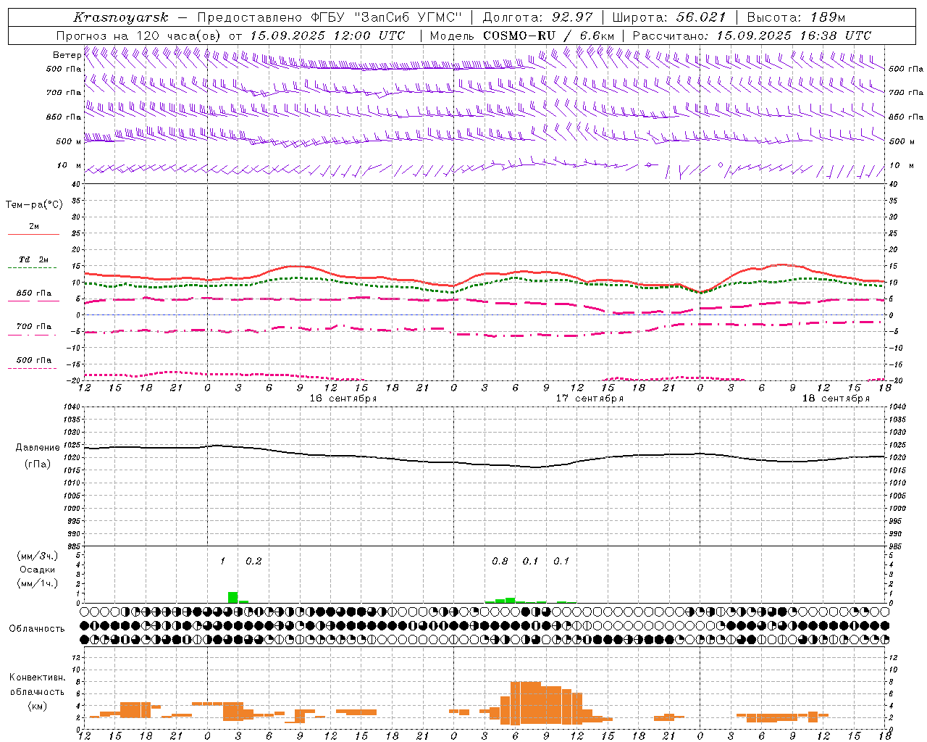Click the forecast start time 15.09.2025 12:00 UTC

(x=327, y=36)
